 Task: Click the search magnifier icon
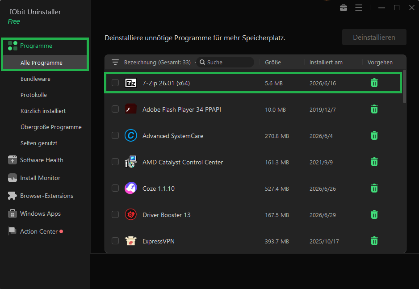click(x=202, y=62)
